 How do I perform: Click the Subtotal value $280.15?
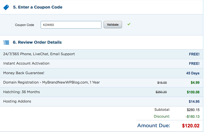(x=193, y=110)
